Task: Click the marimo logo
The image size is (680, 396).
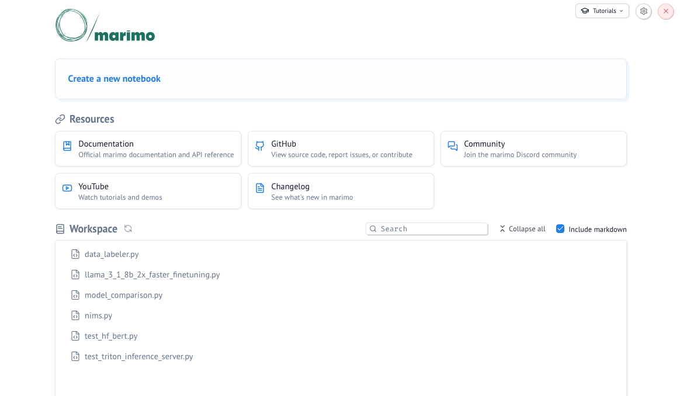Action: coord(105,25)
